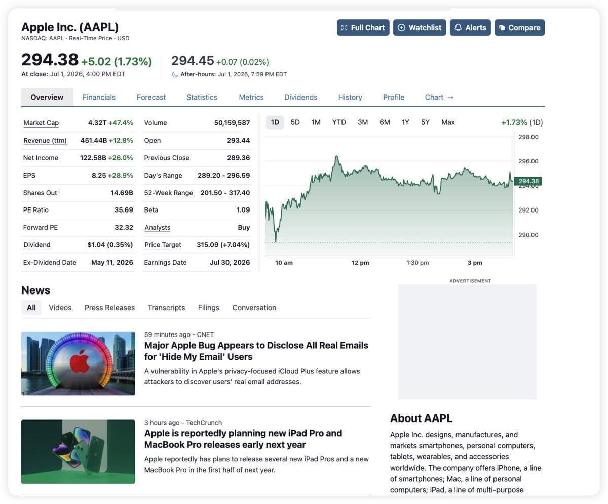This screenshot has width=608, height=504.
Task: Click the 52-Week Range value 201.50 - 317.40
Action: (x=225, y=193)
